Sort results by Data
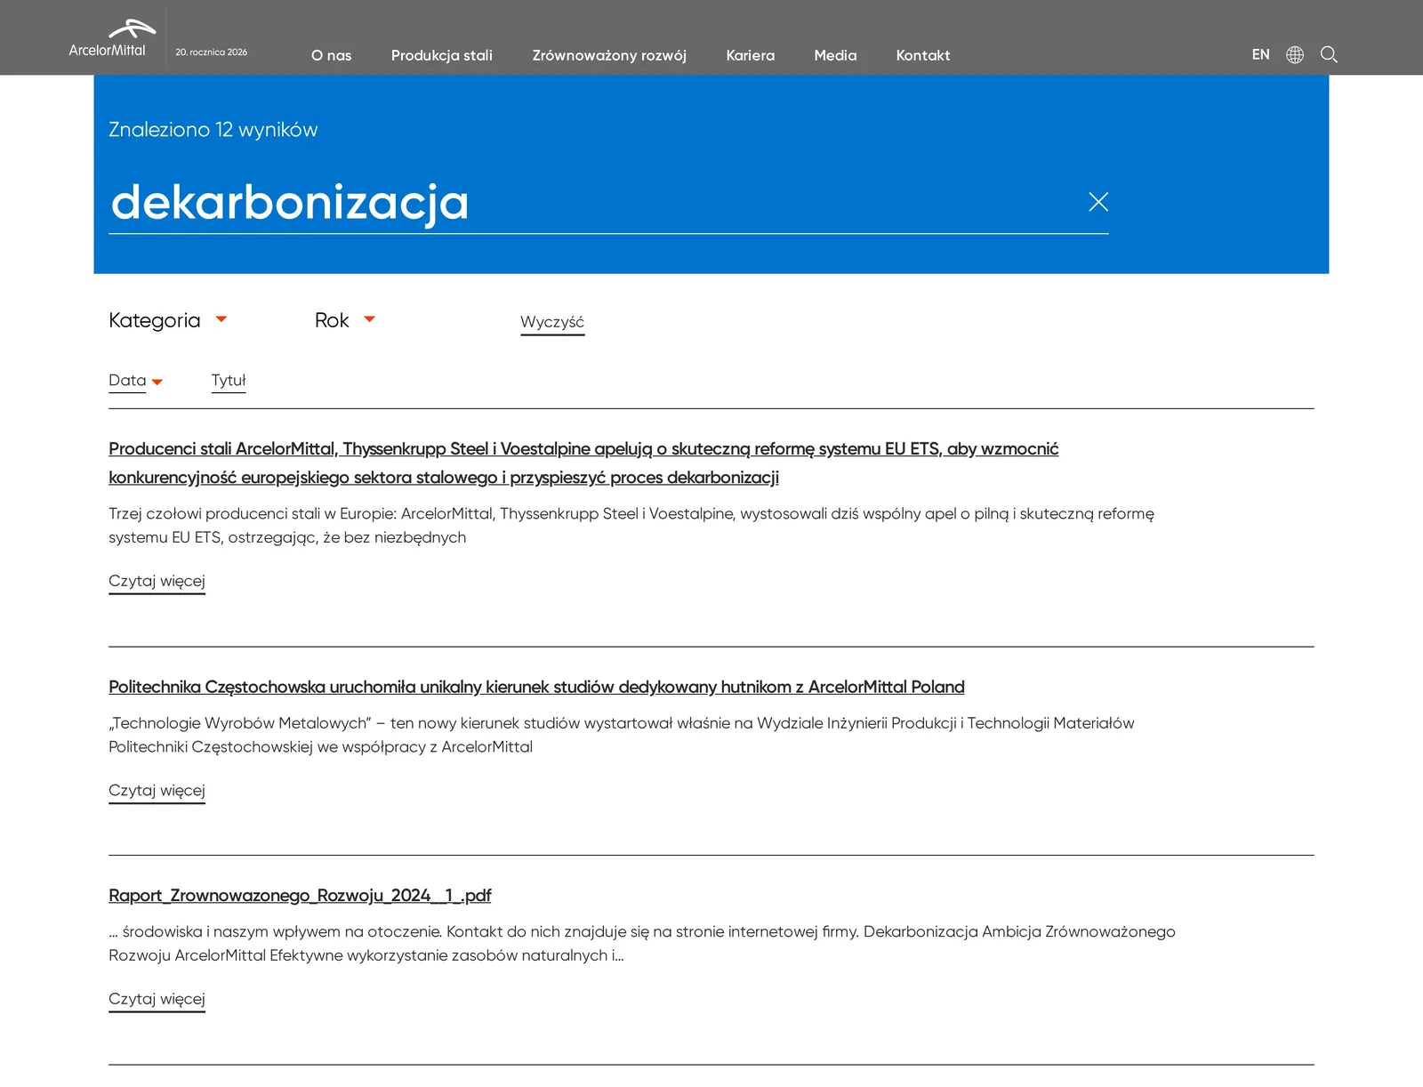1423x1087 pixels. pos(135,381)
